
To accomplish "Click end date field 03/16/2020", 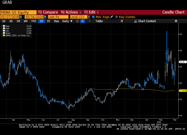I will [x=34, y=17].
